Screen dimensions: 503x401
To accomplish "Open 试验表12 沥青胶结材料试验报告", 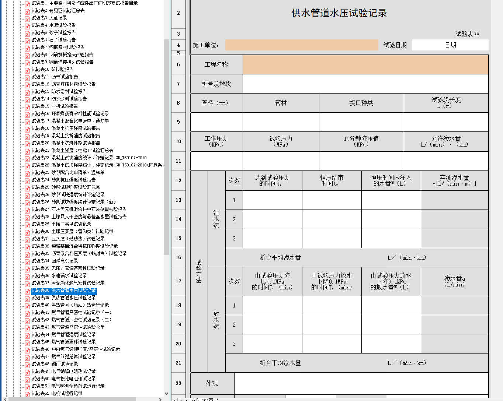I will (63, 84).
